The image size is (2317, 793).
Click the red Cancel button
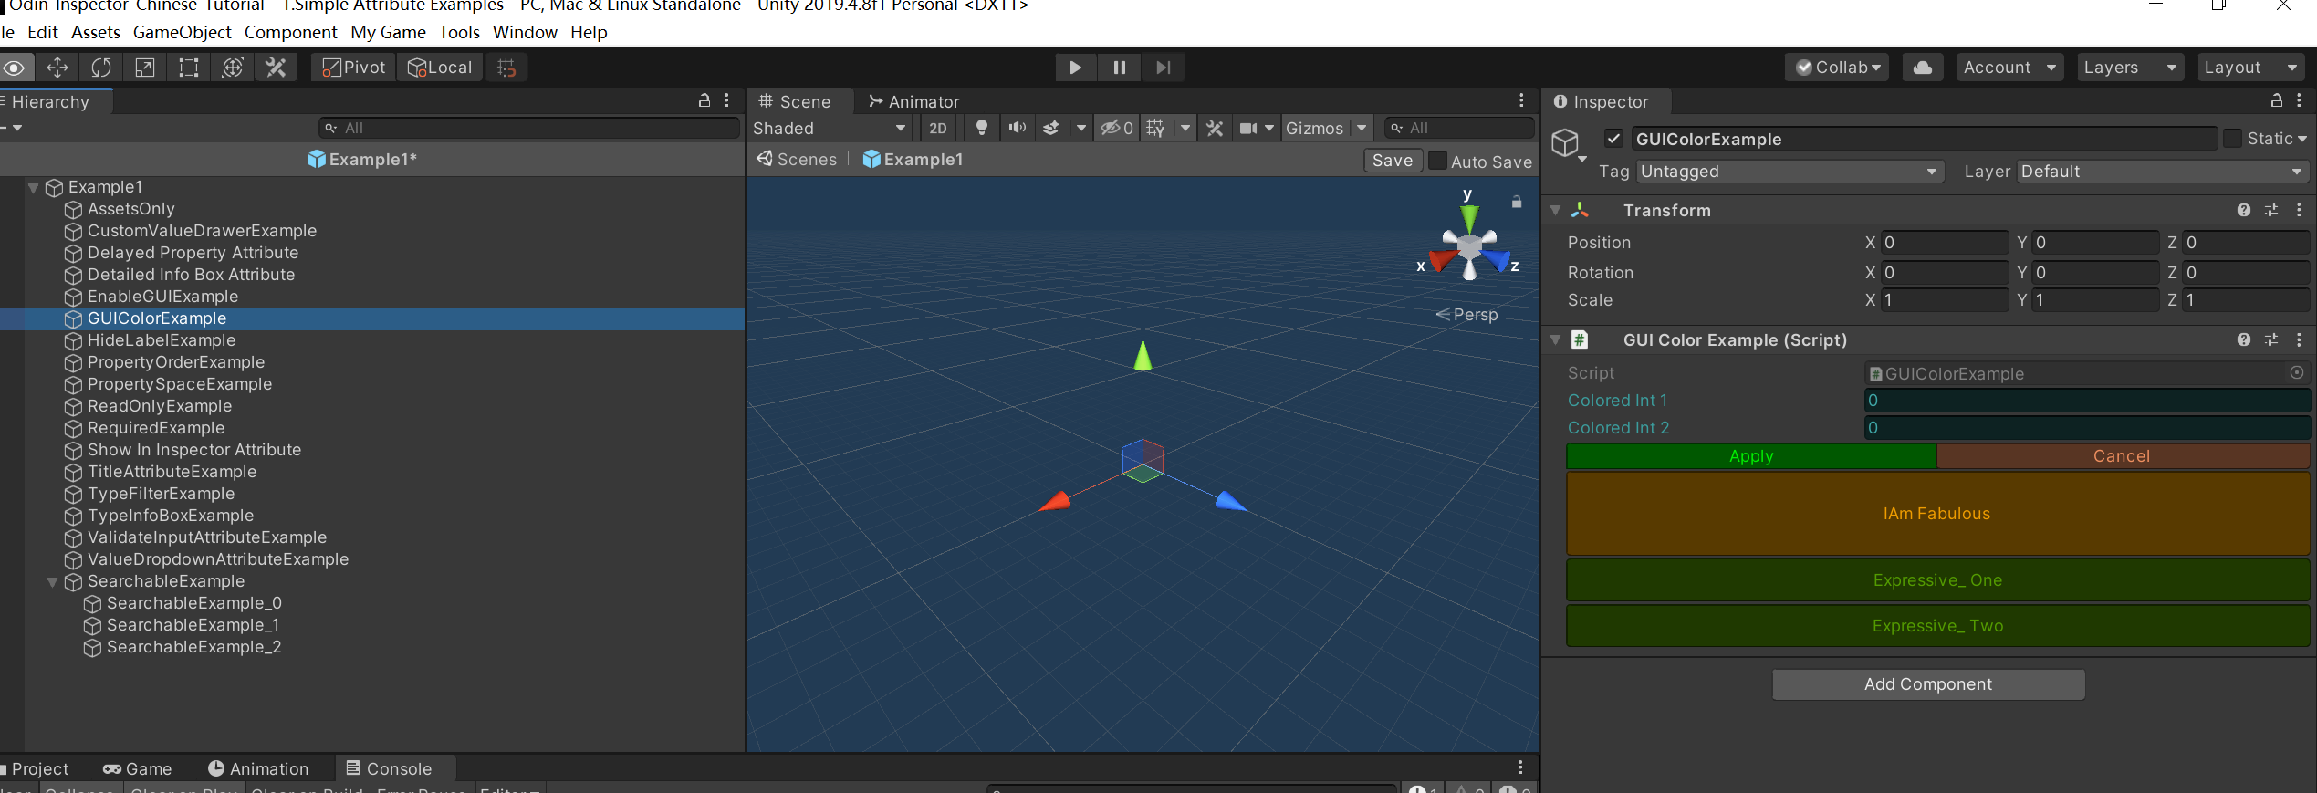(x=2123, y=456)
